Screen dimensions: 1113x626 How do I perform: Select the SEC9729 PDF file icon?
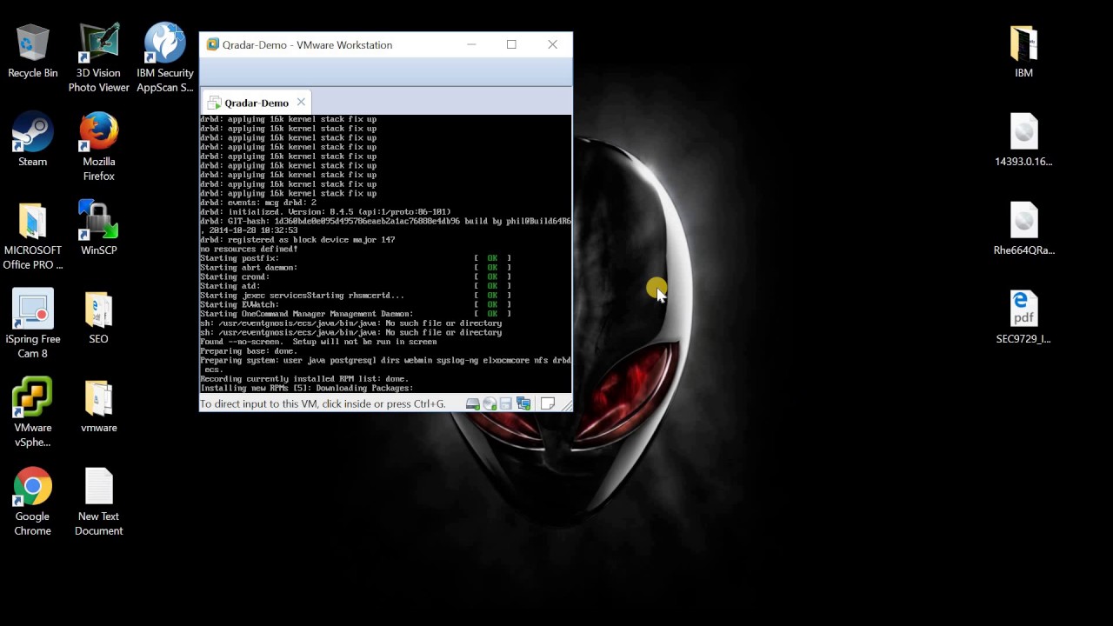pyautogui.click(x=1023, y=316)
